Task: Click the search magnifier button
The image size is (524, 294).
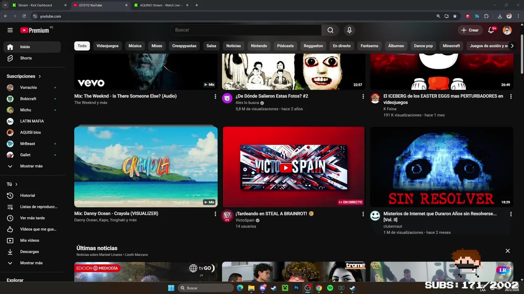Action: pyautogui.click(x=330, y=30)
